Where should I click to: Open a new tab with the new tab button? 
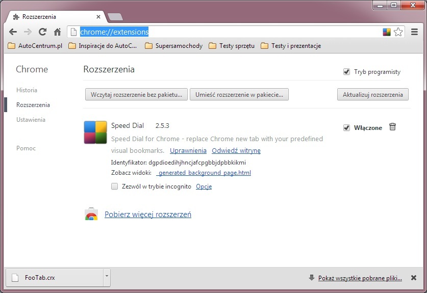(x=115, y=17)
